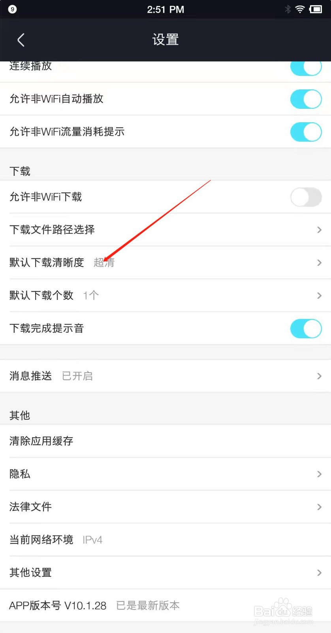Tap the battery indicator icon
This screenshot has width=331, height=633.
pyautogui.click(x=316, y=9)
